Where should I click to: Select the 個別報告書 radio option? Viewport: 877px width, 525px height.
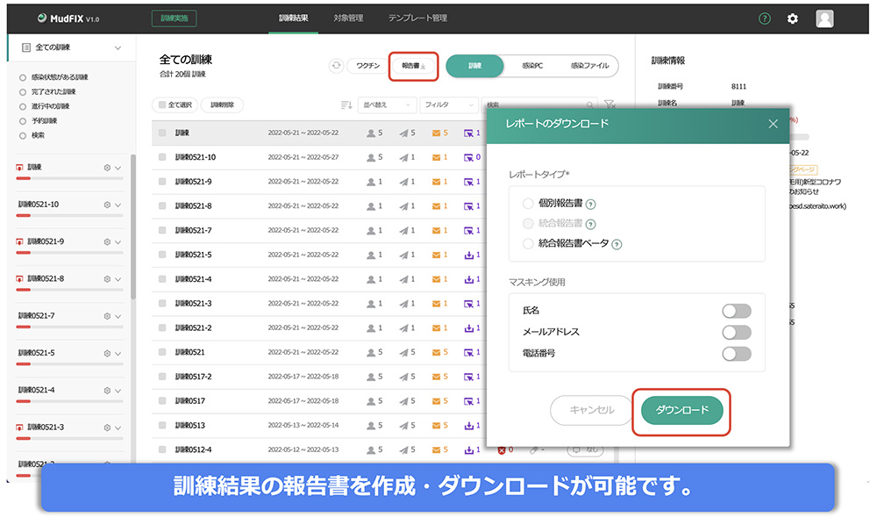tap(528, 204)
